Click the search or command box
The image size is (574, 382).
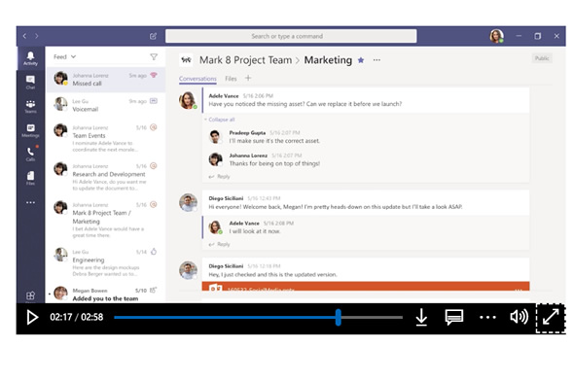[291, 36]
